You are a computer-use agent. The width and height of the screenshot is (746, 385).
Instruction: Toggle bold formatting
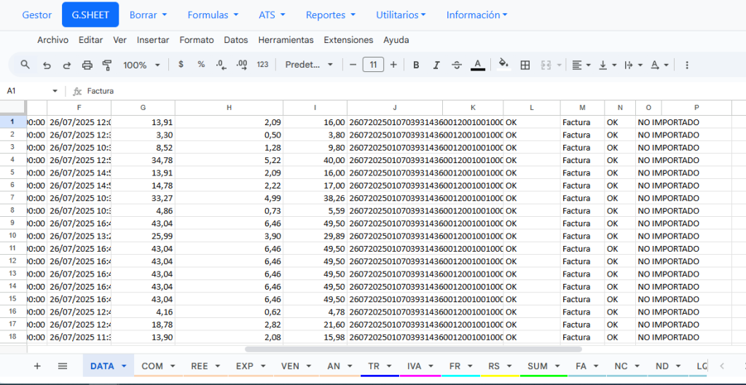pos(416,65)
